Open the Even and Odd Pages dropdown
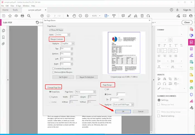 point(123,105)
